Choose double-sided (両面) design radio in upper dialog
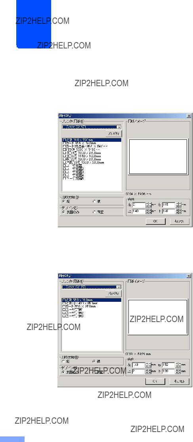This screenshot has height=442, width=193. [x=95, y=212]
